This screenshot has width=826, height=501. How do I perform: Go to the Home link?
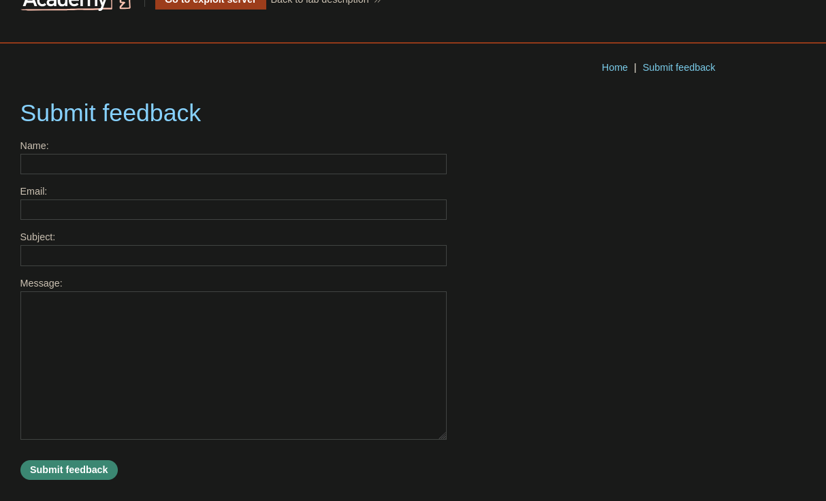pyautogui.click(x=614, y=67)
